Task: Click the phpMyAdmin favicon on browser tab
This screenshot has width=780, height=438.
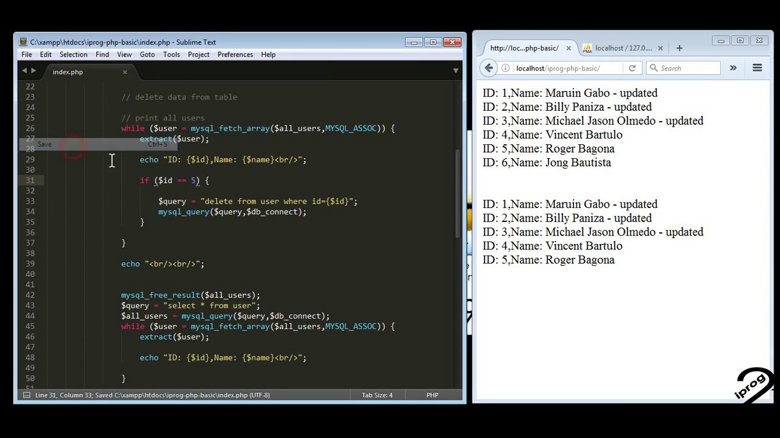Action: coord(587,48)
